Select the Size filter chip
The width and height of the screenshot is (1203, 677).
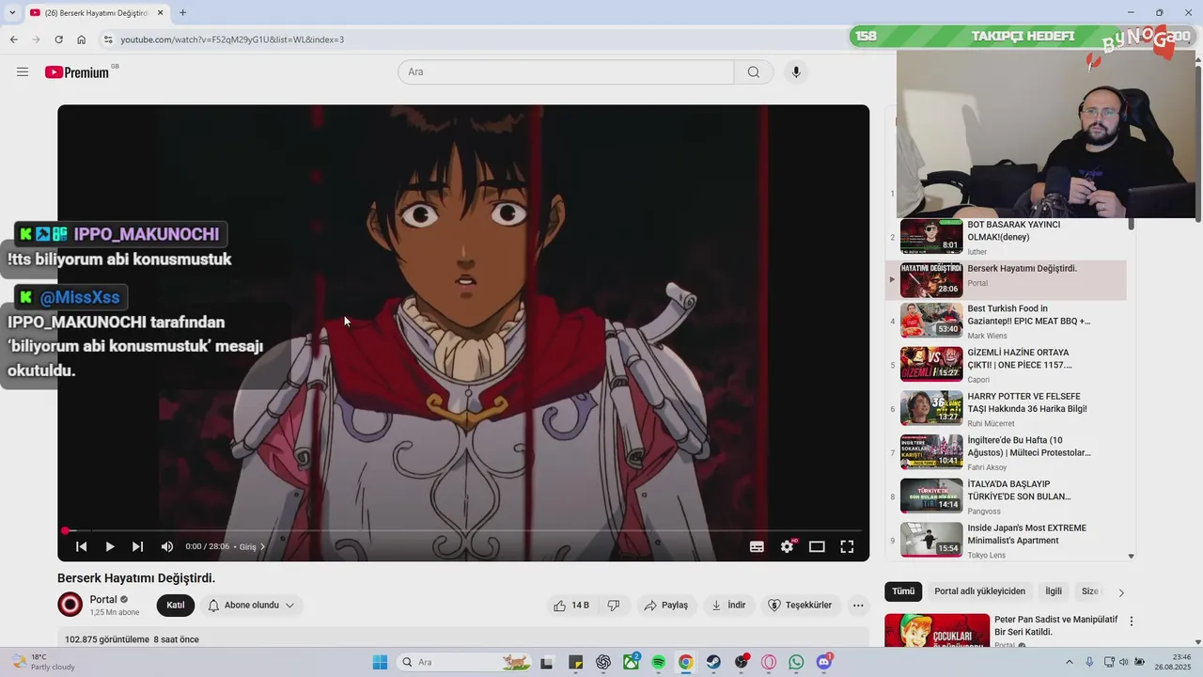[1090, 591]
